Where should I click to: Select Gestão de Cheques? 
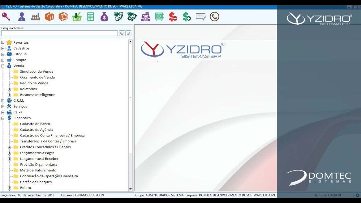point(36,182)
